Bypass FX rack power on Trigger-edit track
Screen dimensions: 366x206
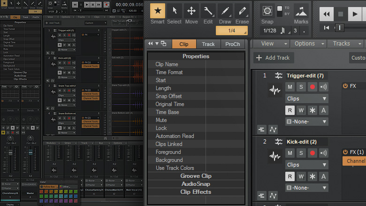[345, 86]
